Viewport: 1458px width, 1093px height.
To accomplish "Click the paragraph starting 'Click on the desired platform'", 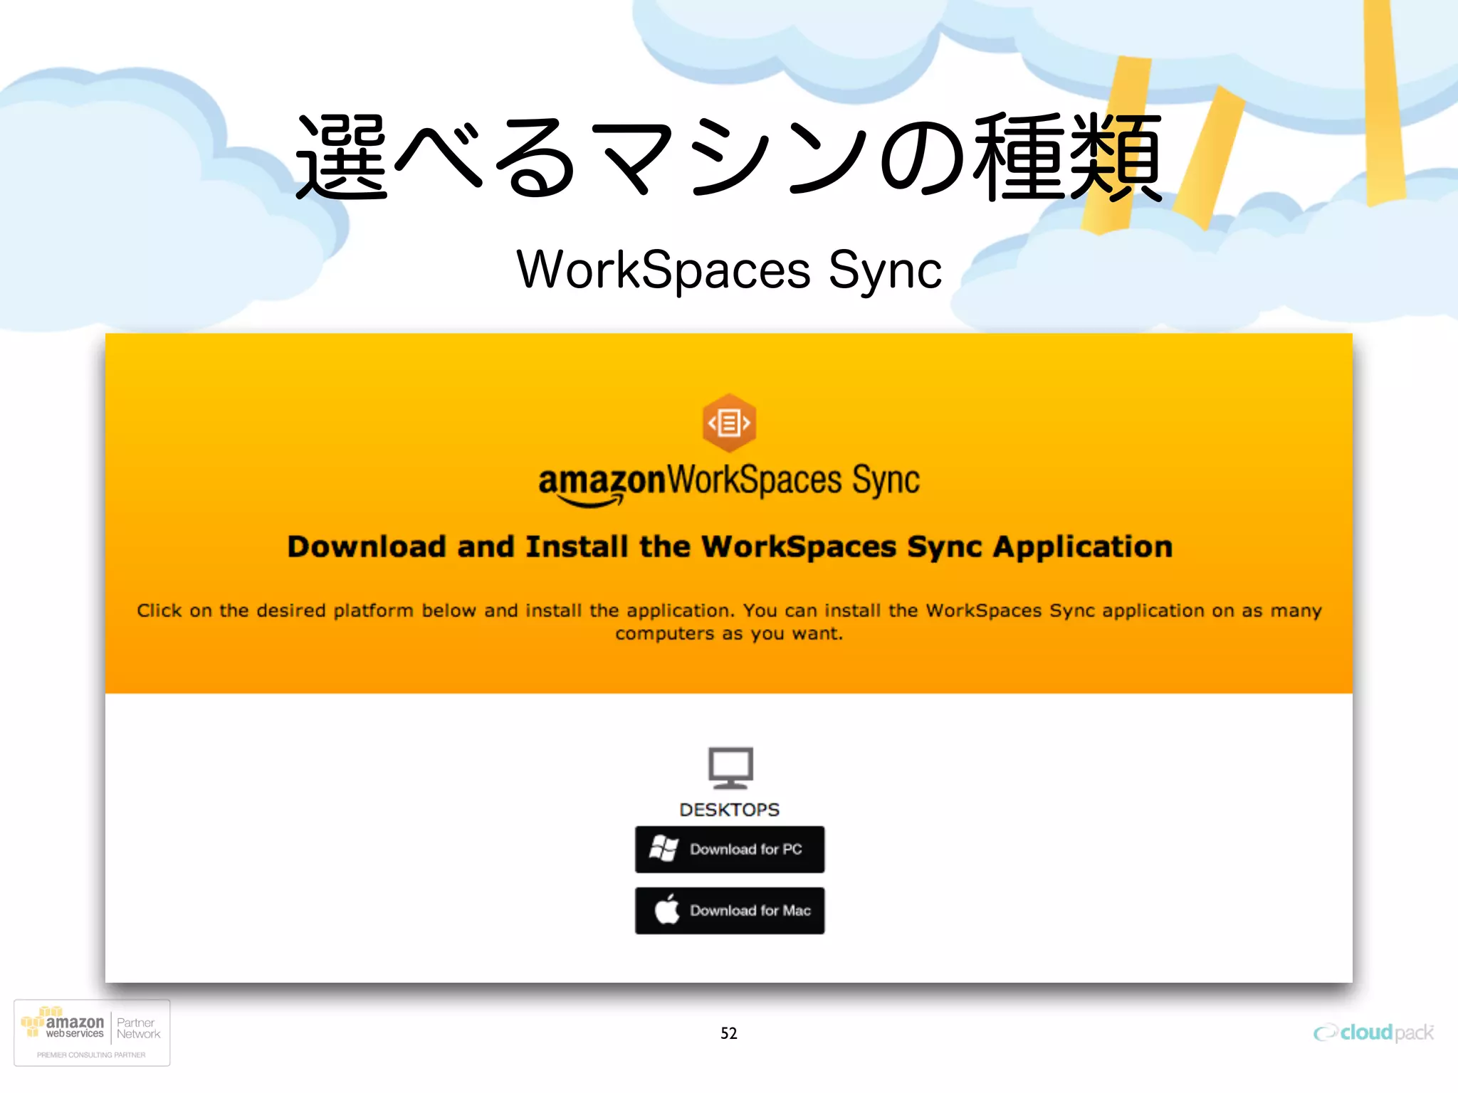I will click(729, 622).
